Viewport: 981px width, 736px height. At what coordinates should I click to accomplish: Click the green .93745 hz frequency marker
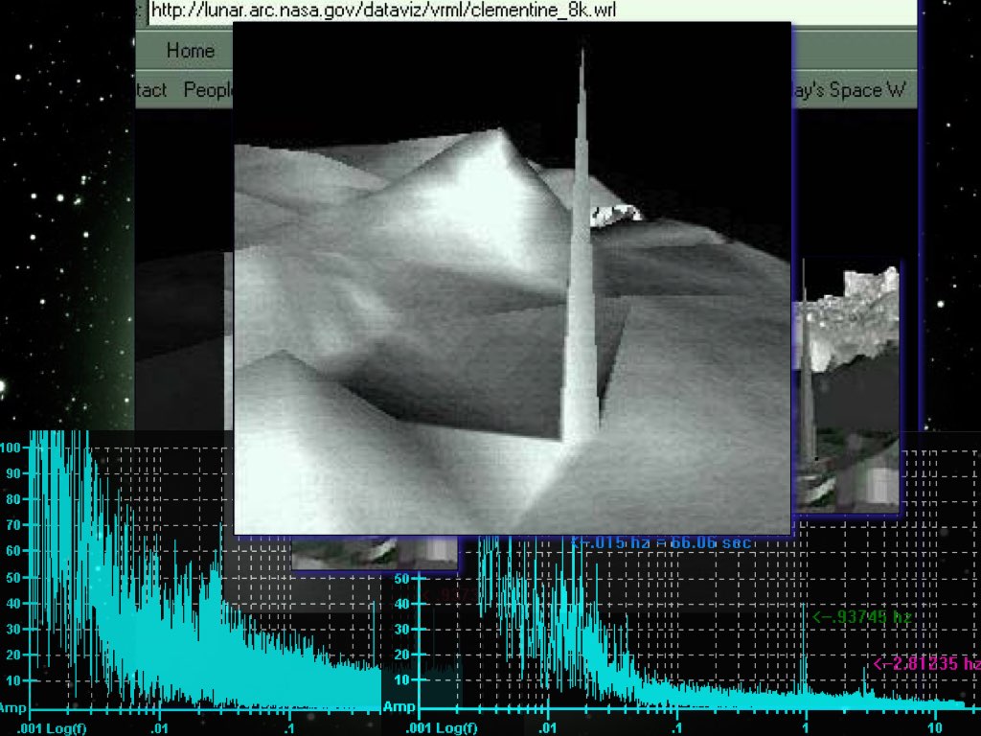point(861,617)
